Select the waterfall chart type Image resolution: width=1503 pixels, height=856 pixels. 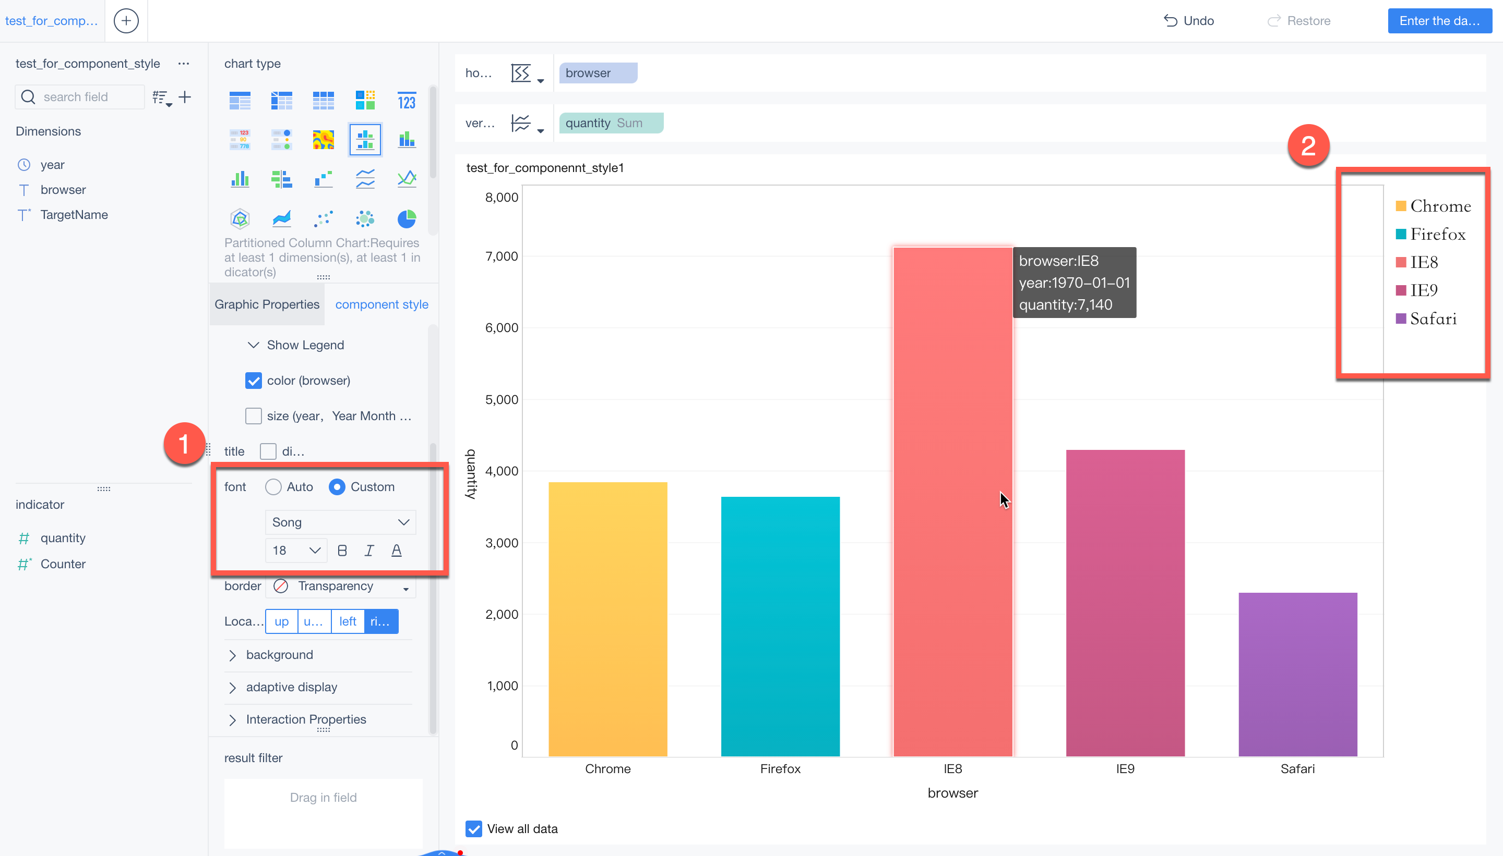pyautogui.click(x=323, y=179)
